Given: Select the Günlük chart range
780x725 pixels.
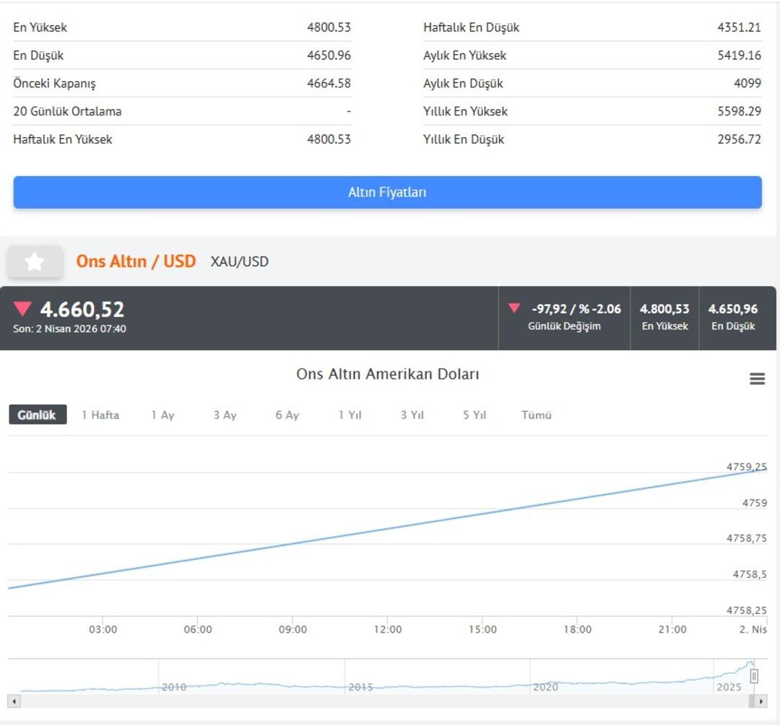Looking at the screenshot, I should [38, 415].
